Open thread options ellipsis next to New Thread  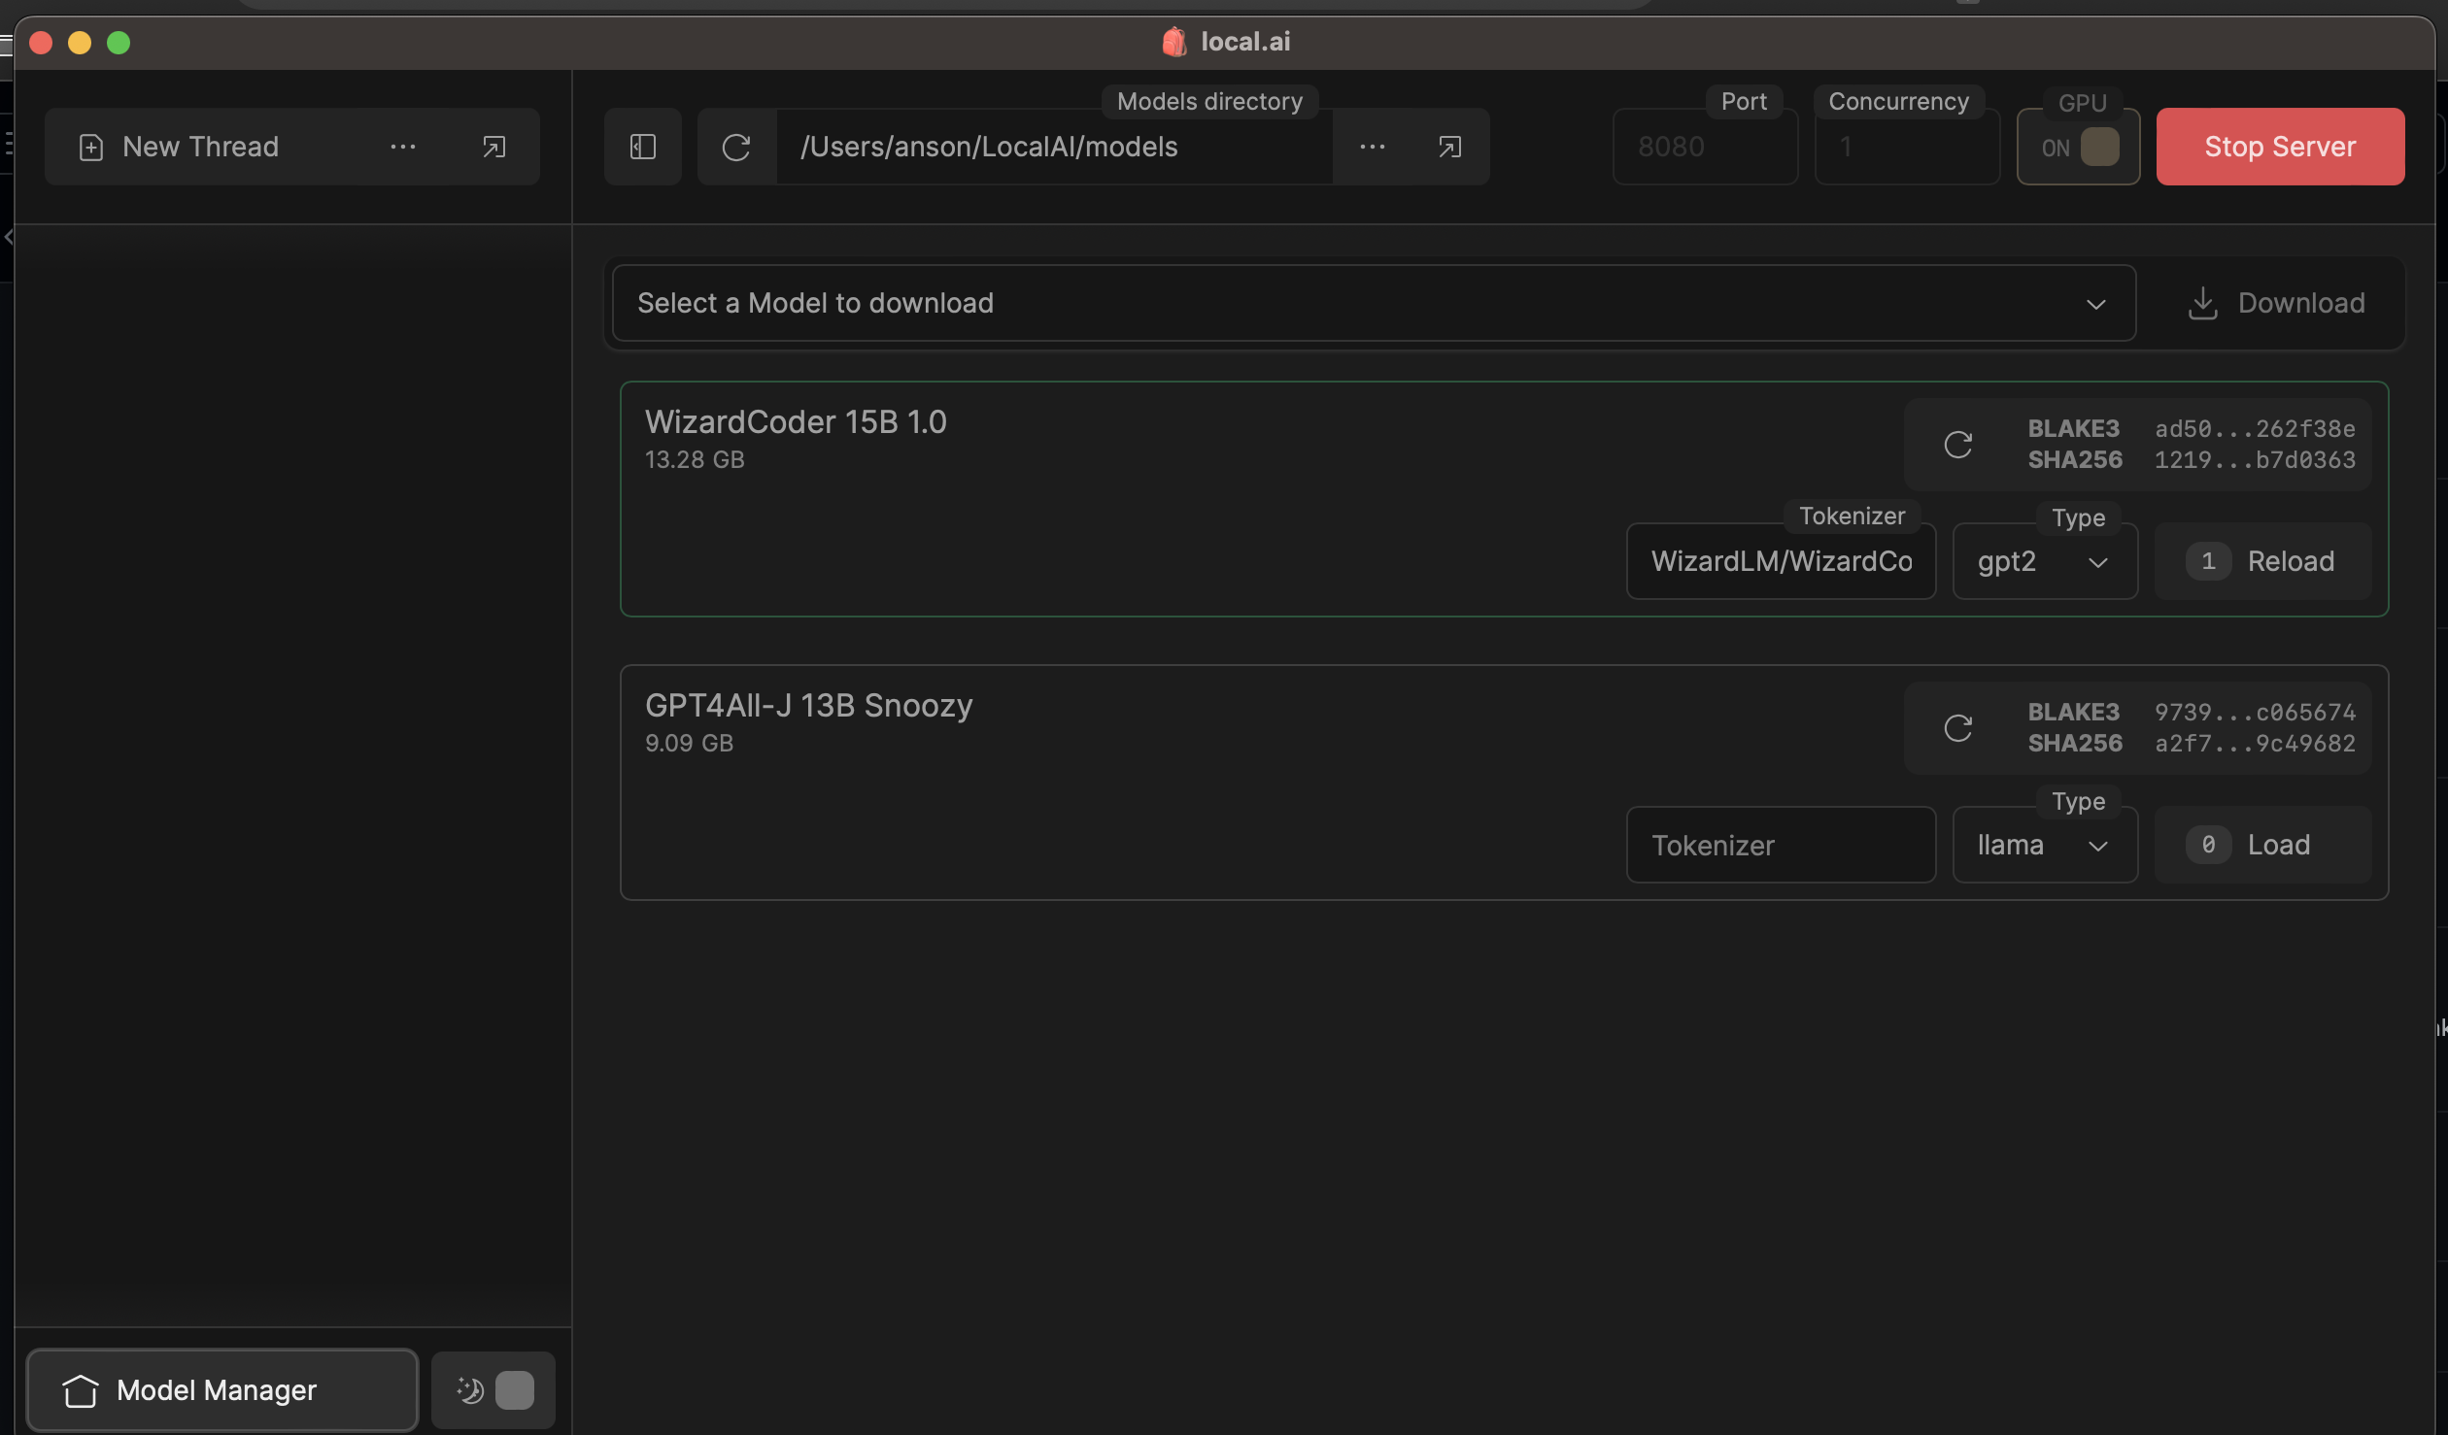403,147
